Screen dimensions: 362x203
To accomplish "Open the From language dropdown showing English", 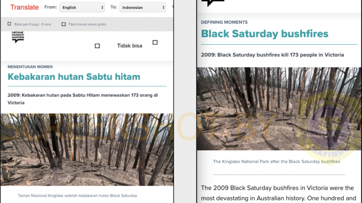I will tap(82, 7).
